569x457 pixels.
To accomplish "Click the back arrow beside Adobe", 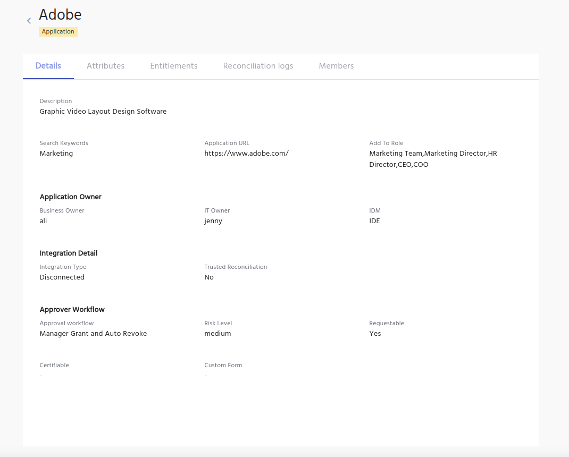I will coord(29,21).
